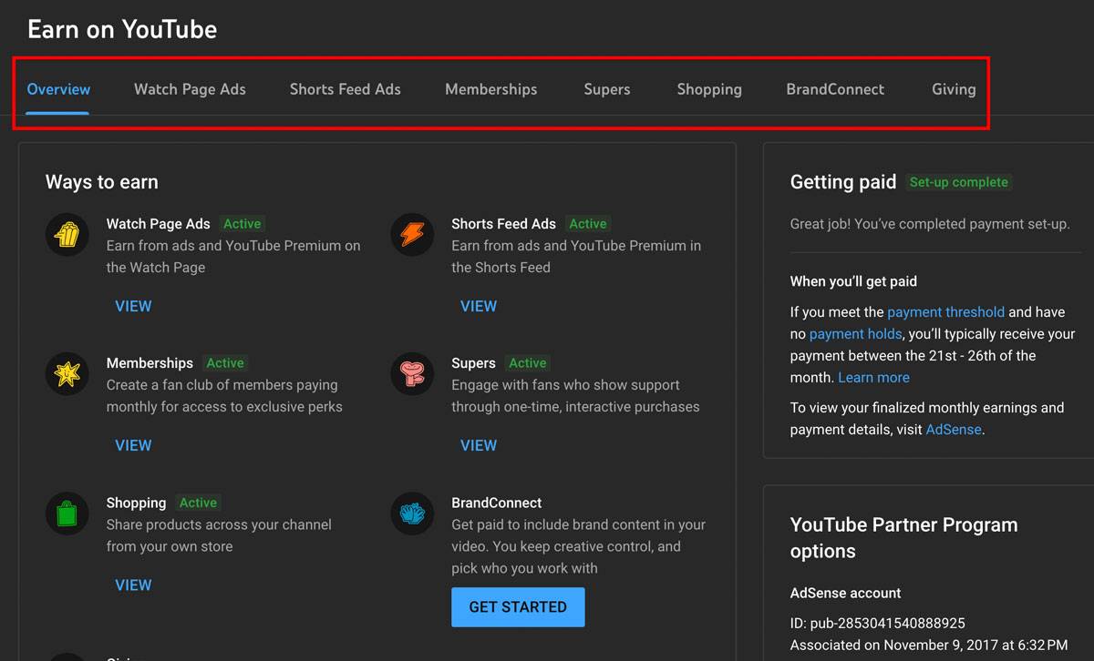Go to the Memberships tab
Image resolution: width=1094 pixels, height=661 pixels.
click(x=490, y=89)
